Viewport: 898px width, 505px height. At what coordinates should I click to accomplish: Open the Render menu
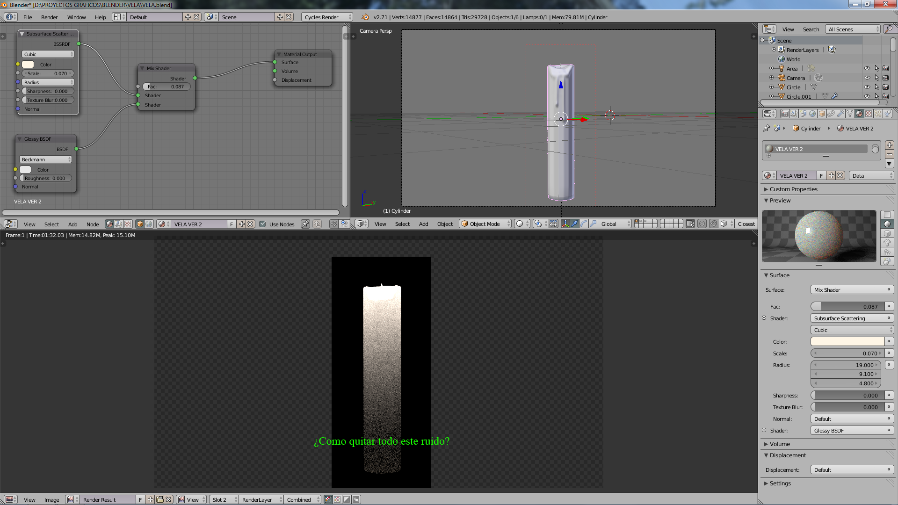tap(49, 17)
